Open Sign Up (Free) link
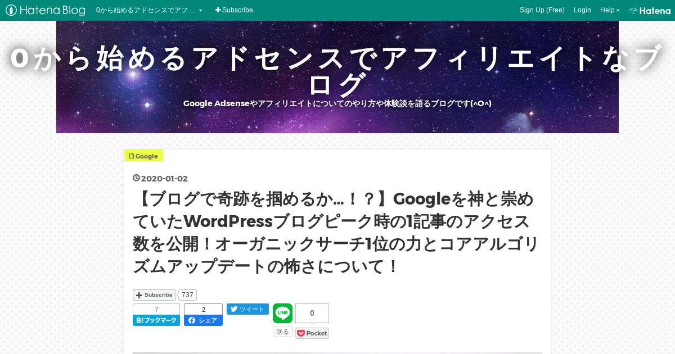The width and height of the screenshot is (675, 354). 542,10
